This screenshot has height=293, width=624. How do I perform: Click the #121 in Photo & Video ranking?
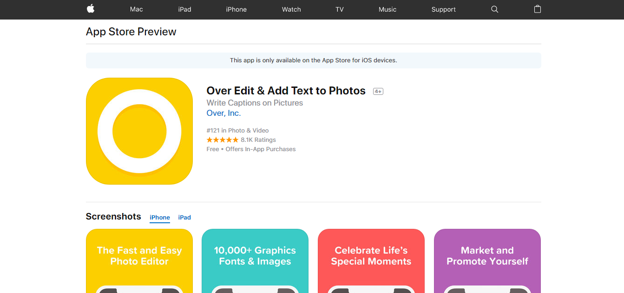click(x=237, y=130)
